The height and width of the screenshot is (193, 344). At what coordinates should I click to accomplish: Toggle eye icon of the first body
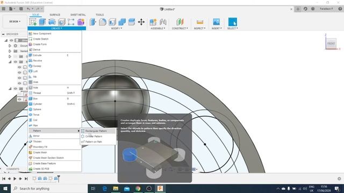[x=19, y=67]
